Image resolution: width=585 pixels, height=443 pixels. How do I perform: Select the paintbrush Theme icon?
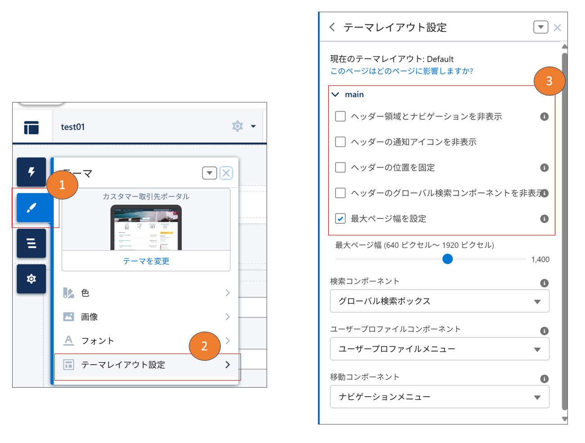coord(31,208)
